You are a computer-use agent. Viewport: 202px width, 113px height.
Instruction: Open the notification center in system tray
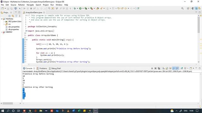[197, 111]
